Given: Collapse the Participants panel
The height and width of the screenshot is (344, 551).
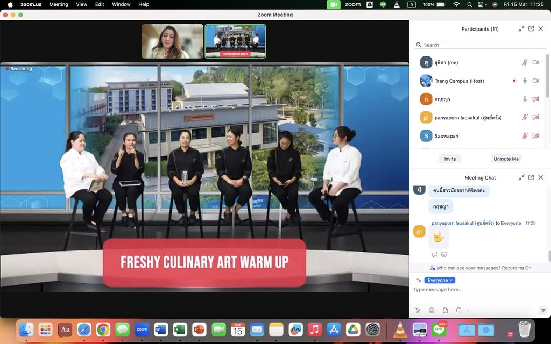Looking at the screenshot, I should pyautogui.click(x=521, y=29).
